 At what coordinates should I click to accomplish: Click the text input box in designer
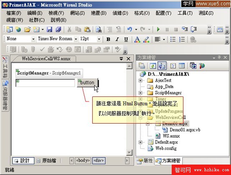click(45, 83)
